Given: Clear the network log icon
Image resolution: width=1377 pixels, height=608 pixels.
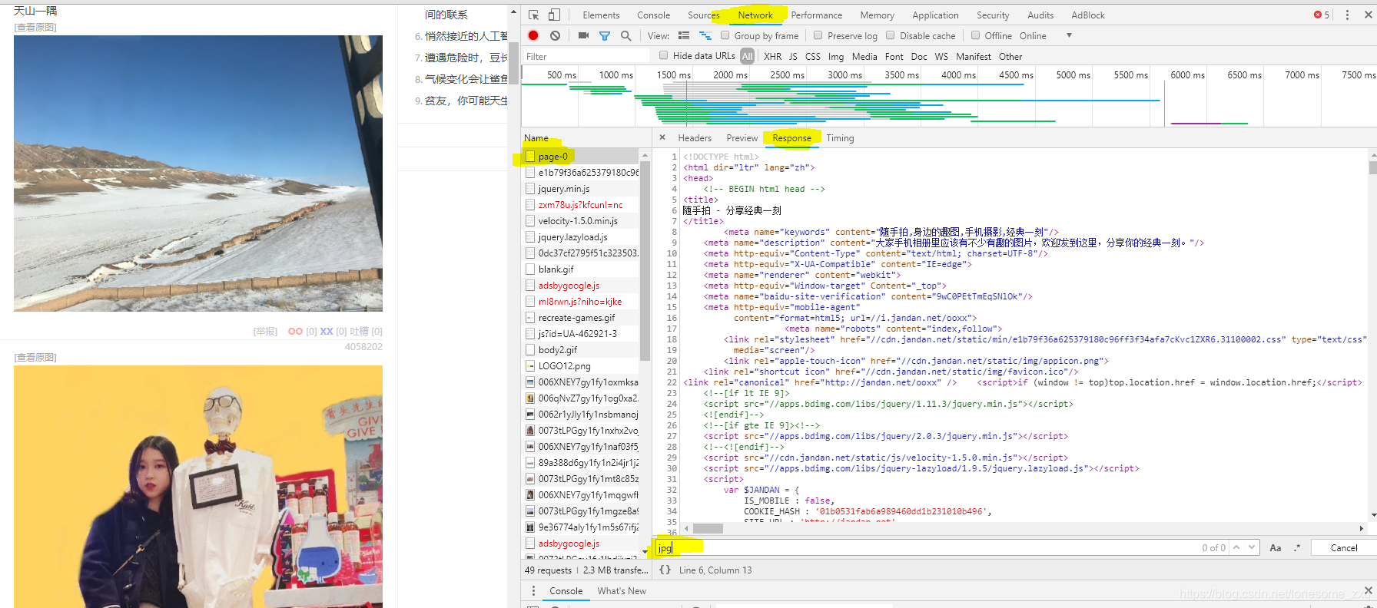Looking at the screenshot, I should 555,35.
